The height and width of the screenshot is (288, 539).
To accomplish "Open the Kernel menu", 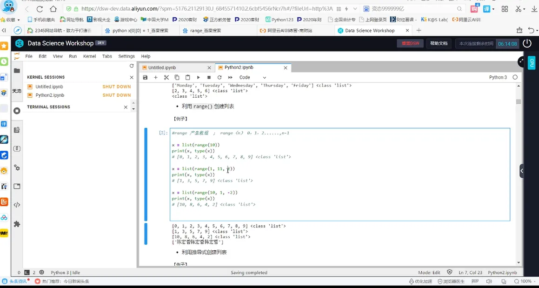I will [89, 56].
